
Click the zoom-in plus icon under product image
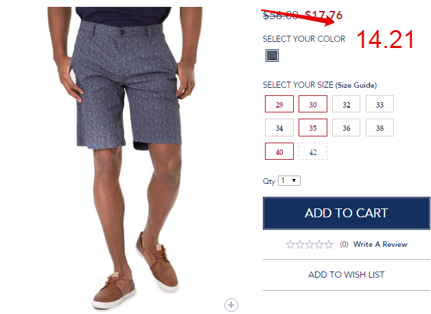tap(231, 305)
